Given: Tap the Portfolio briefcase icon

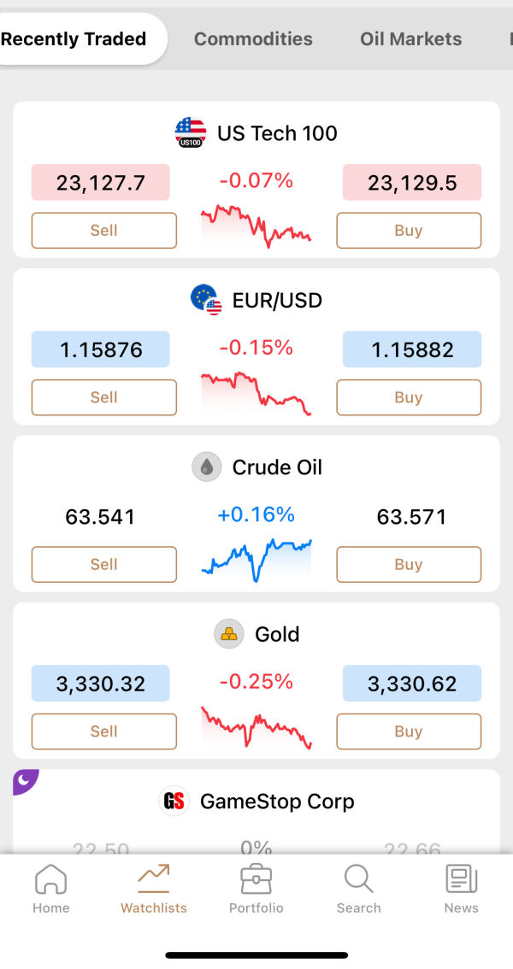Looking at the screenshot, I should click(256, 879).
